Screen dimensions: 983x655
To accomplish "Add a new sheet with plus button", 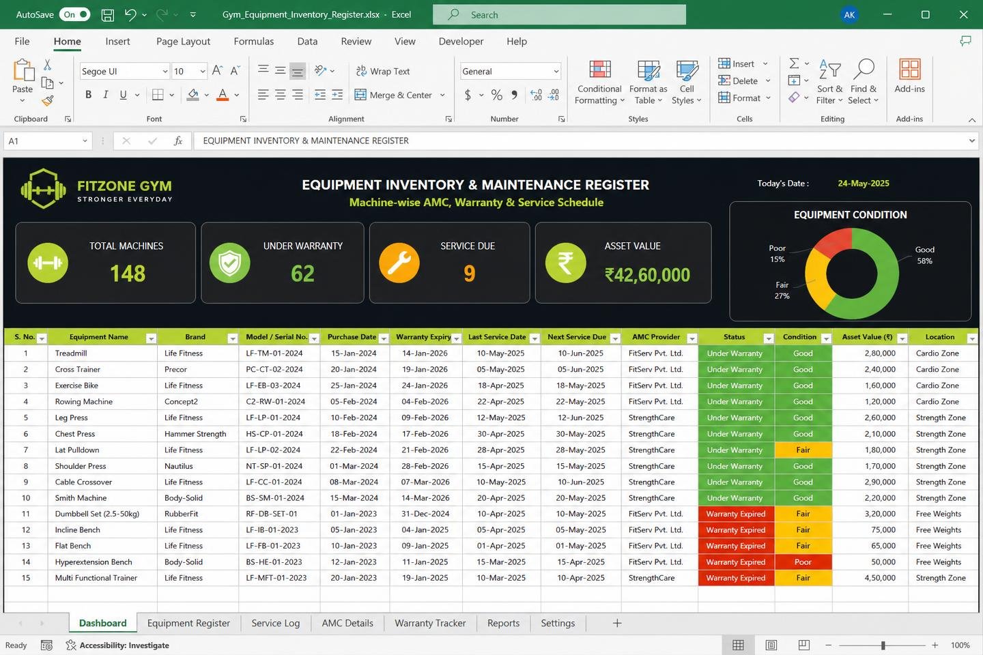I will pyautogui.click(x=617, y=623).
